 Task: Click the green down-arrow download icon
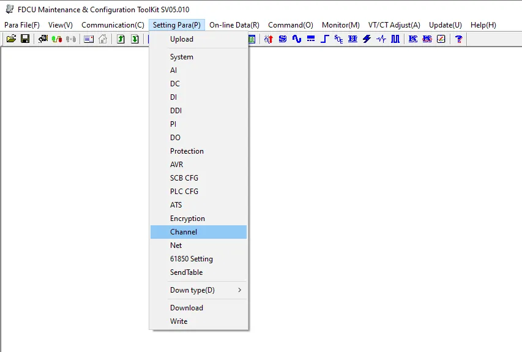coord(135,39)
